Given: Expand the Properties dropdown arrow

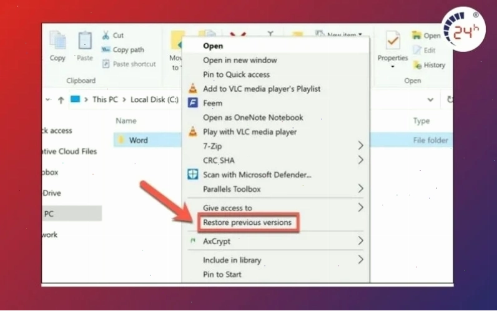Looking at the screenshot, I should [393, 67].
